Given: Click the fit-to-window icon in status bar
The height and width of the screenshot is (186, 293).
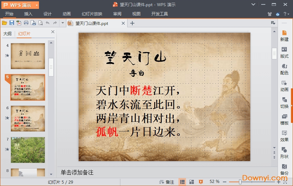Looking at the screenshot, I should [x=285, y=182].
